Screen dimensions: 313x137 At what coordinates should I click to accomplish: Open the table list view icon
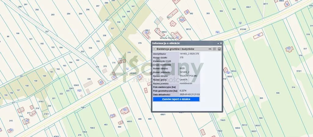tap(215, 49)
